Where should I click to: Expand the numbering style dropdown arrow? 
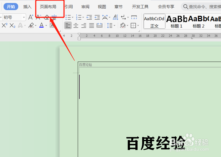(x=83, y=17)
